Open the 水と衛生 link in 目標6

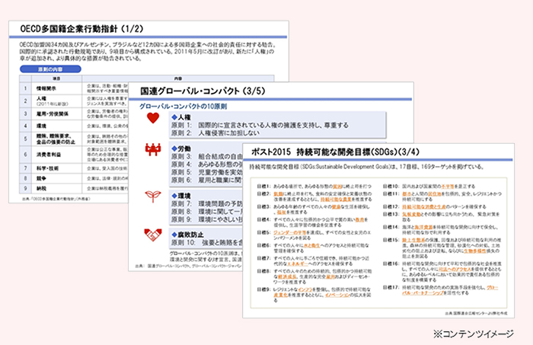pyautogui.click(x=311, y=245)
